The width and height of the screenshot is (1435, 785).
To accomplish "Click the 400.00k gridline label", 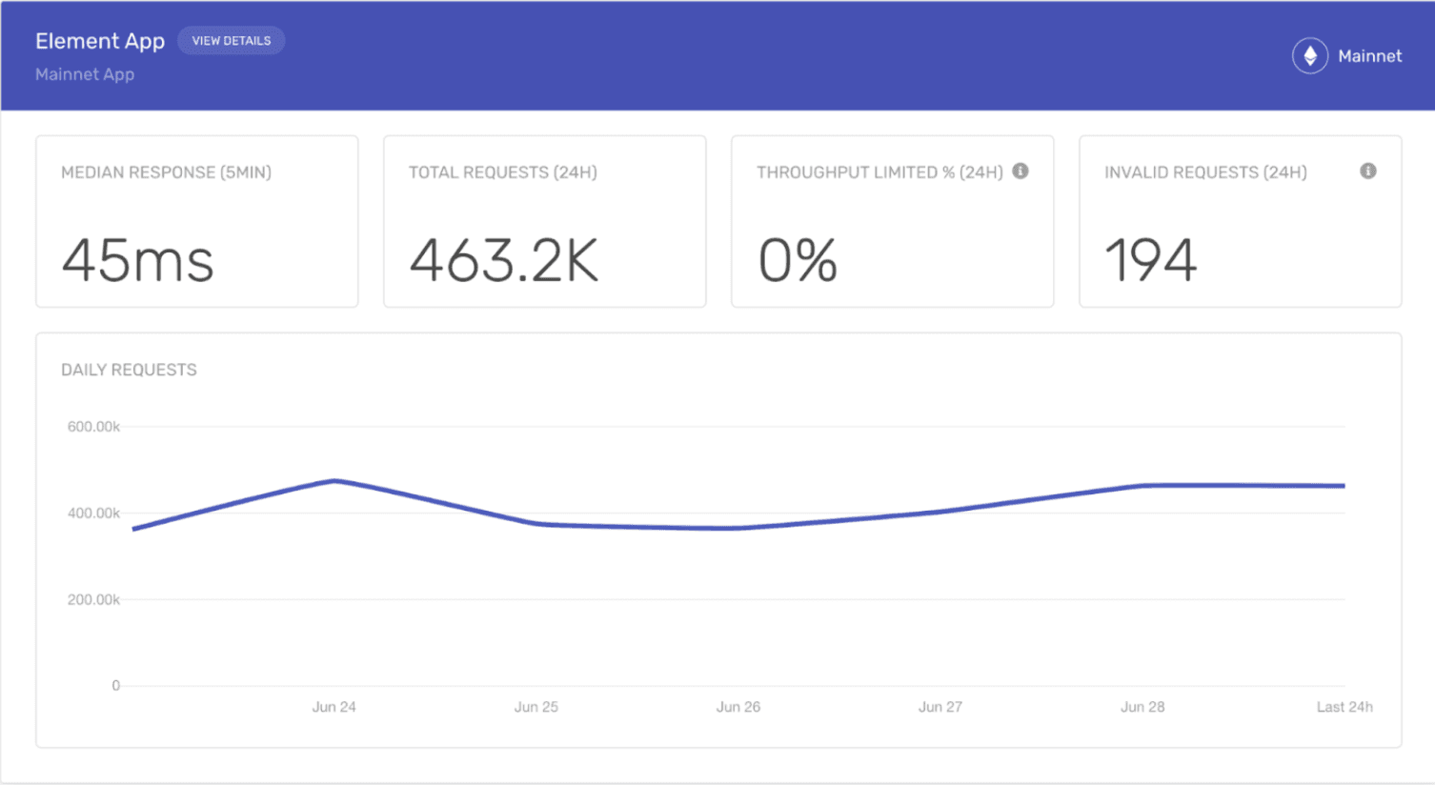I will [93, 513].
